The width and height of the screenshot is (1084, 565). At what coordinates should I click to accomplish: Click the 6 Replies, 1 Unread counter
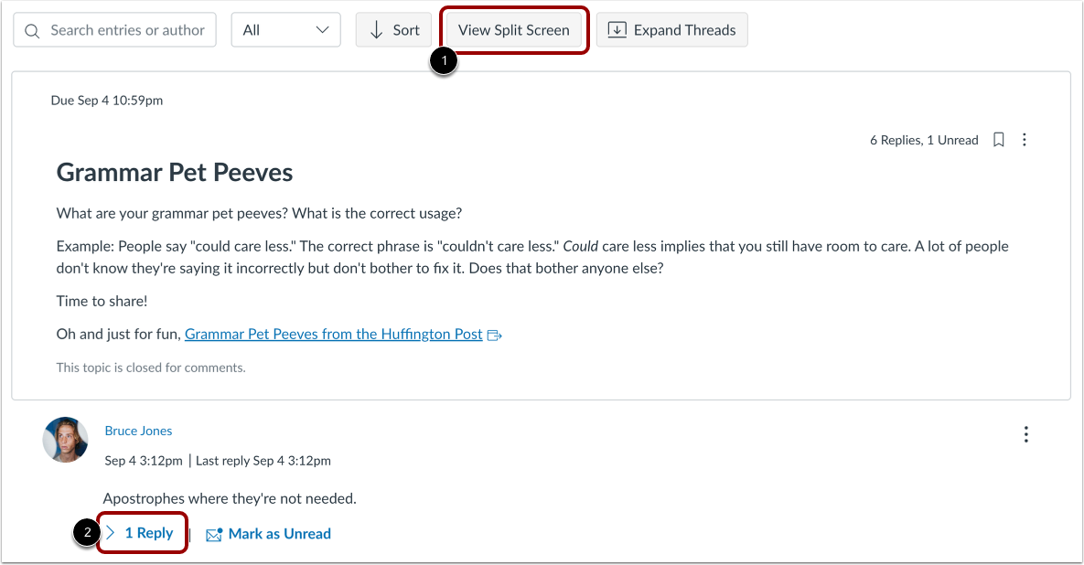[924, 139]
